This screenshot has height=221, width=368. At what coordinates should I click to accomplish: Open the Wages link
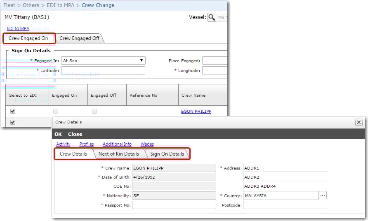tap(147, 144)
